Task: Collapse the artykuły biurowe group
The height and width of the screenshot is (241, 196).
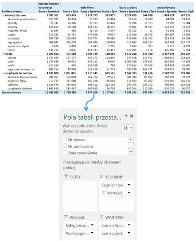Action: (3, 15)
